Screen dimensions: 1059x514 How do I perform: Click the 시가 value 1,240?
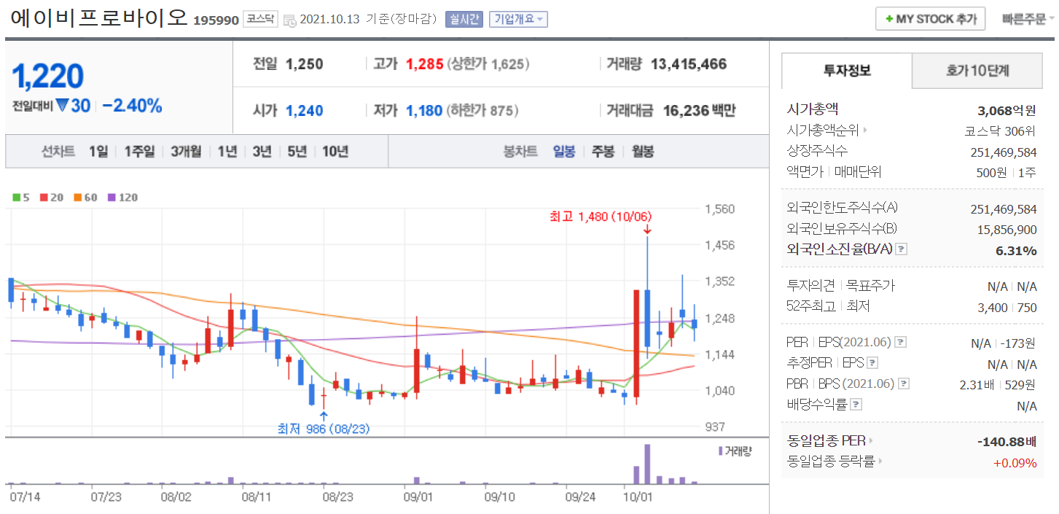305,111
